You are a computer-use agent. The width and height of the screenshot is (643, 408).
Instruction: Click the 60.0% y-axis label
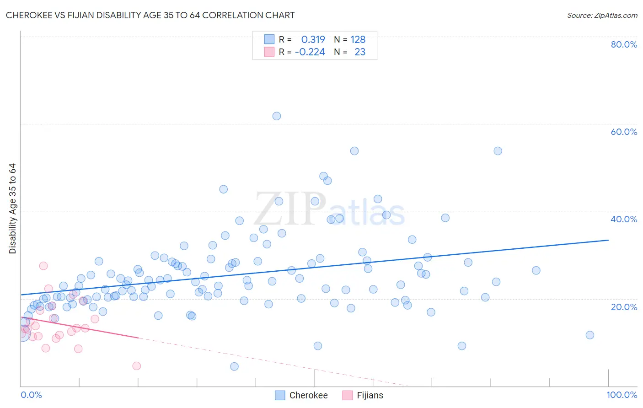pyautogui.click(x=624, y=132)
